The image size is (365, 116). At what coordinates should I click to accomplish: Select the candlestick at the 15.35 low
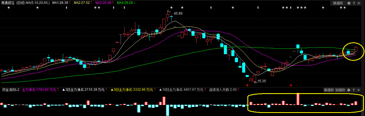point(254,79)
